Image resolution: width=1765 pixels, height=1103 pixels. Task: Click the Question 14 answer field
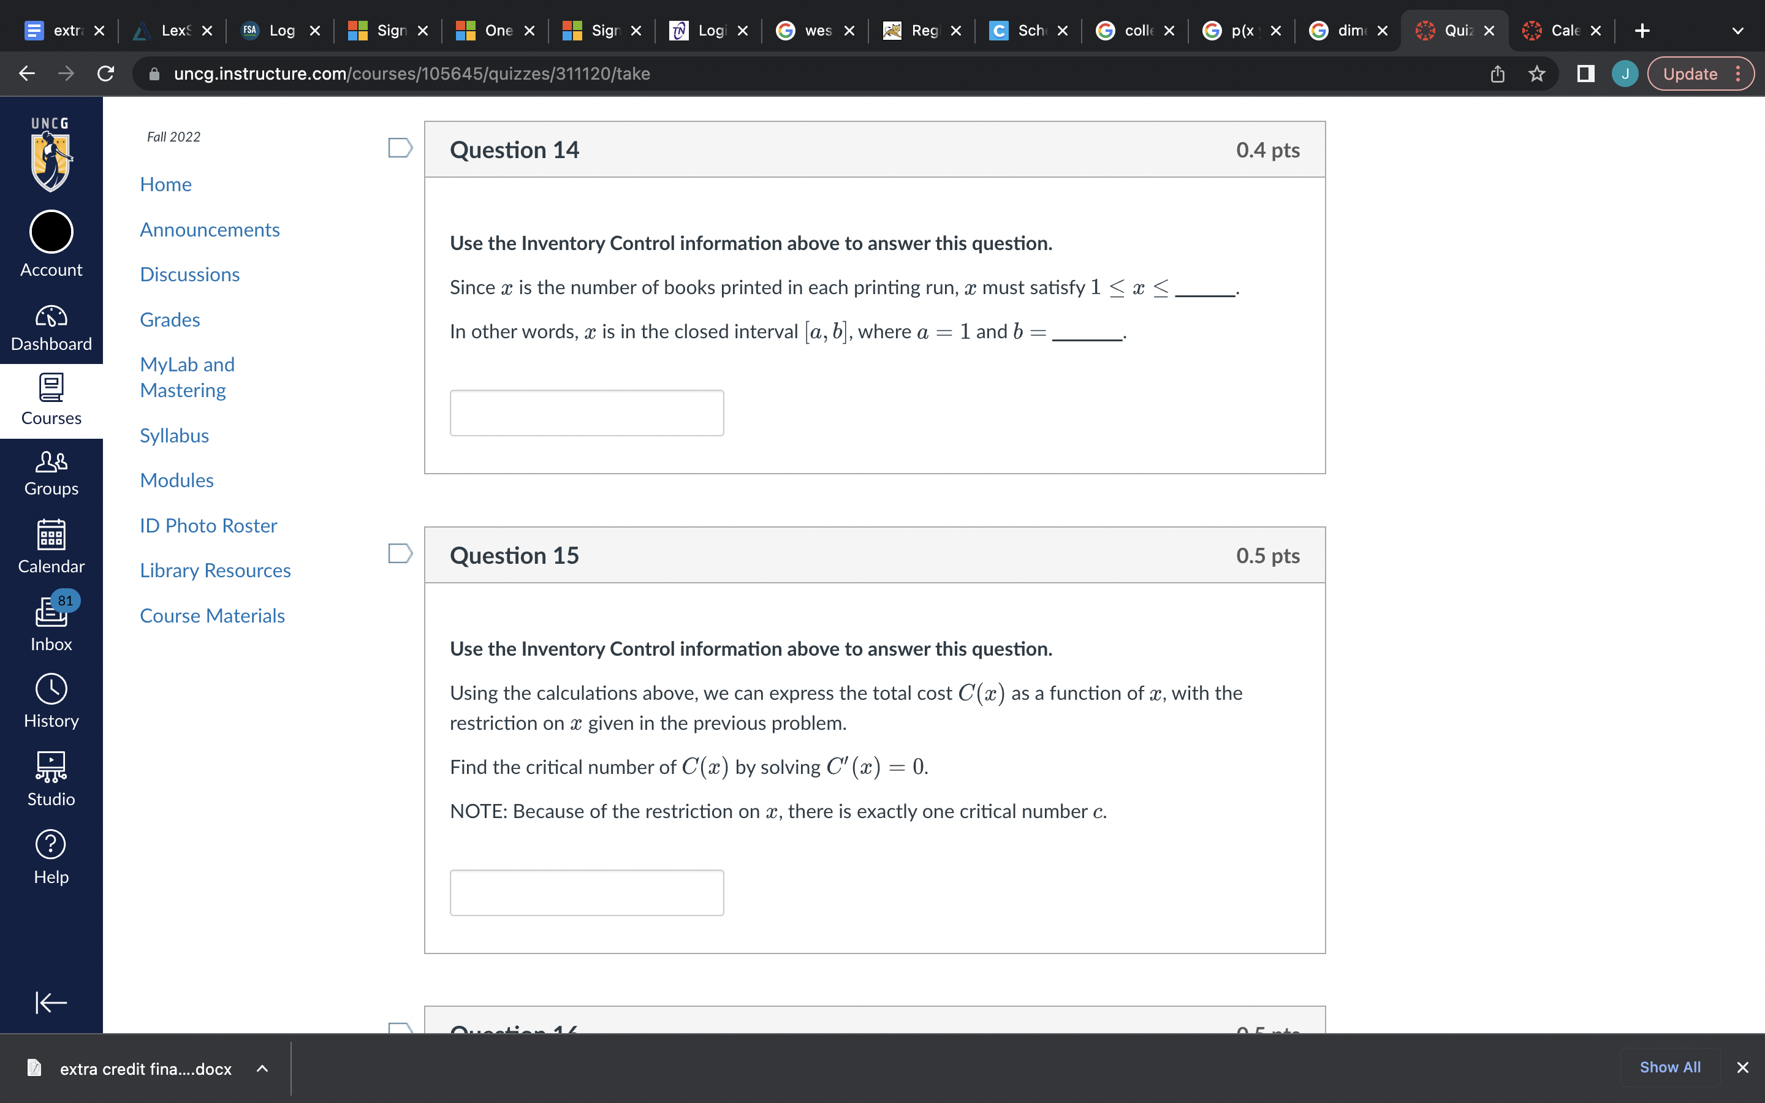pos(586,413)
